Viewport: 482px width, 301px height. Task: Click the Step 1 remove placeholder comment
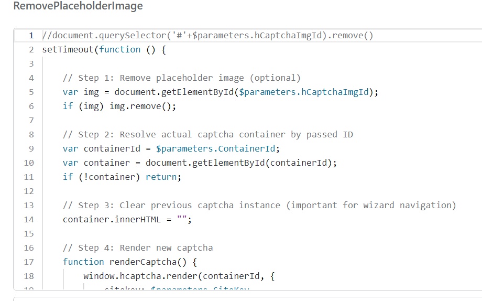[181, 78]
